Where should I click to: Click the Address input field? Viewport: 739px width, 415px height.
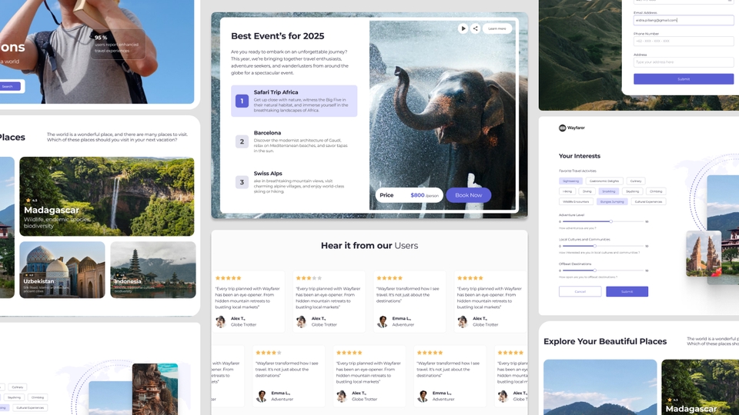[684, 62]
